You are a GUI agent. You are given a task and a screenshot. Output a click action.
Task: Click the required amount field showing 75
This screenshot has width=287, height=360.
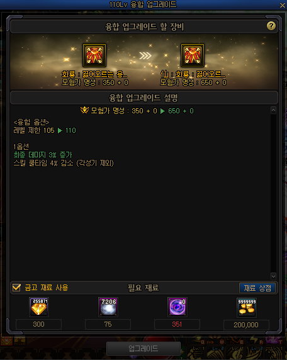tap(108, 324)
